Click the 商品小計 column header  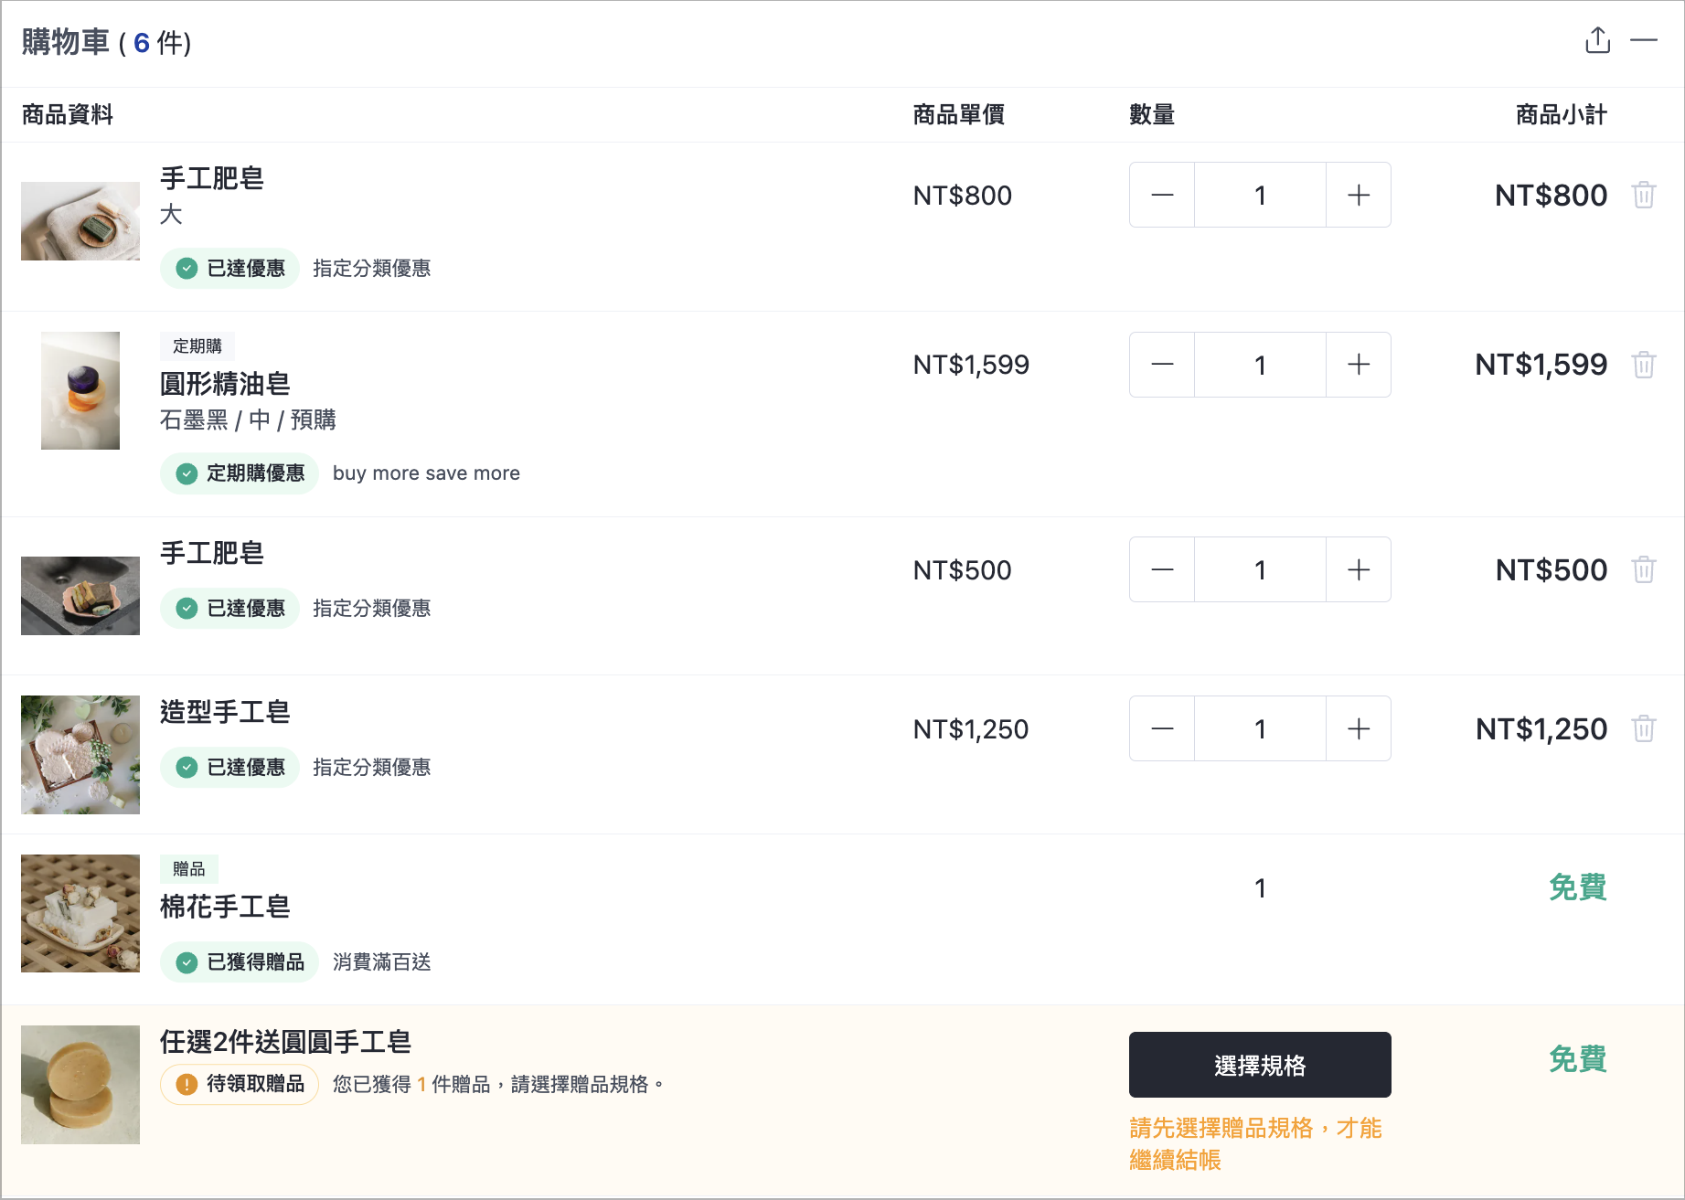pos(1561,115)
